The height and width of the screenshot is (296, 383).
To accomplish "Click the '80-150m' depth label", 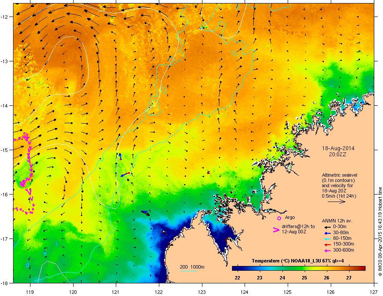I will 342,239.
